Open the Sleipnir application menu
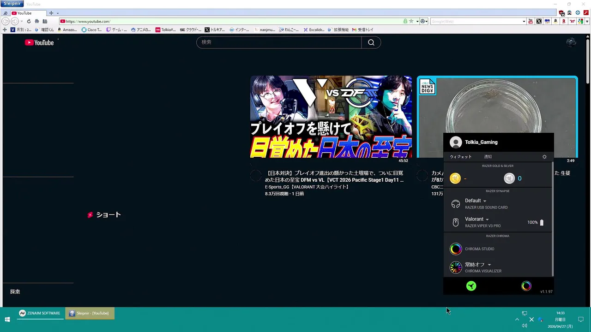 (x=12, y=4)
